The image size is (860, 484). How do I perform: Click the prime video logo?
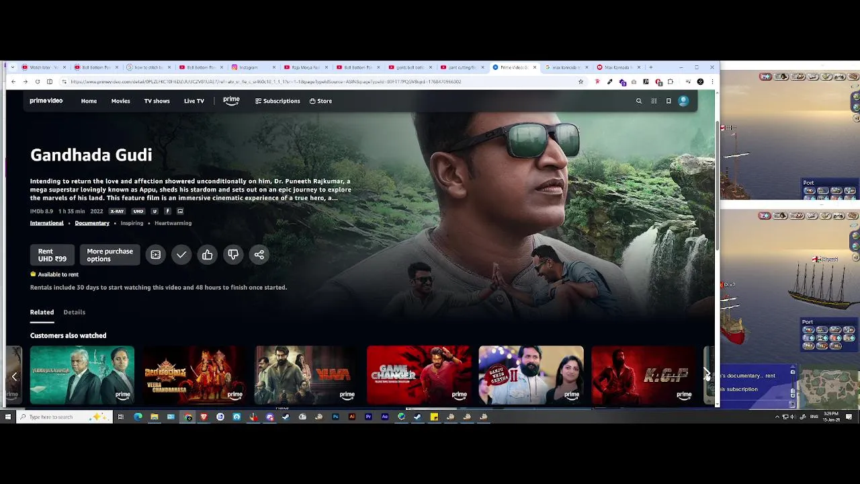pyautogui.click(x=46, y=101)
